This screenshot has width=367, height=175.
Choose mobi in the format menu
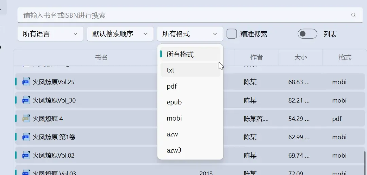(190, 118)
